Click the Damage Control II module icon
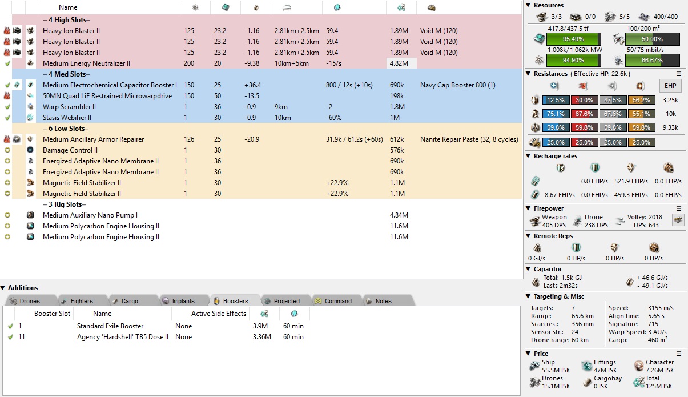The width and height of the screenshot is (688, 397). click(x=30, y=150)
